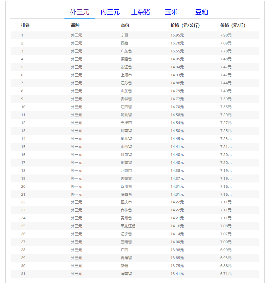Viewport: 273px width, 283px height.
Task: Select province cell 江西省
Action: pyautogui.click(x=126, y=107)
